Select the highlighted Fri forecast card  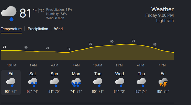coord(11,83)
